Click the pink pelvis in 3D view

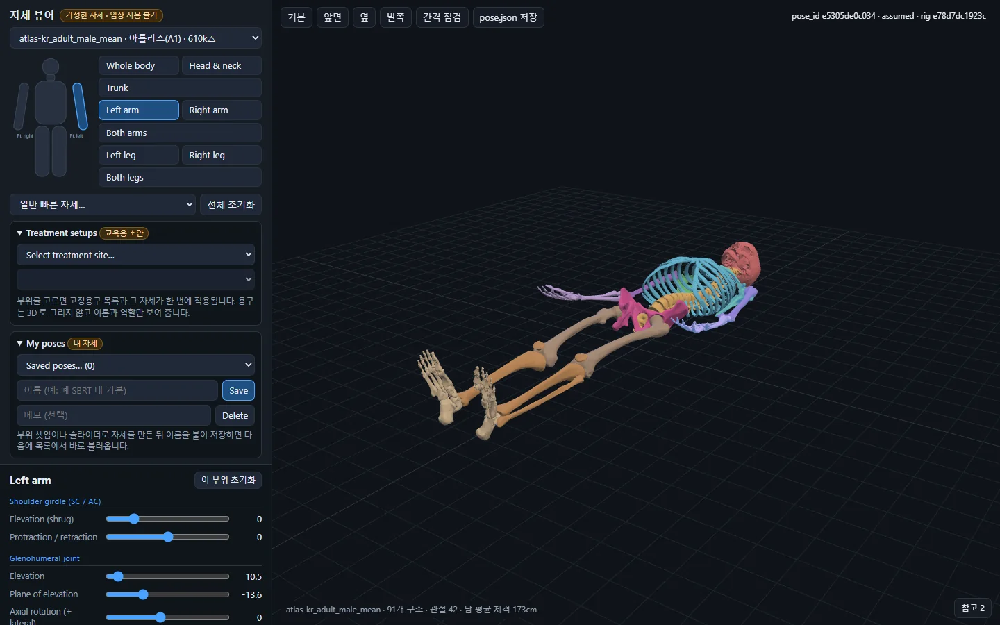point(632,310)
